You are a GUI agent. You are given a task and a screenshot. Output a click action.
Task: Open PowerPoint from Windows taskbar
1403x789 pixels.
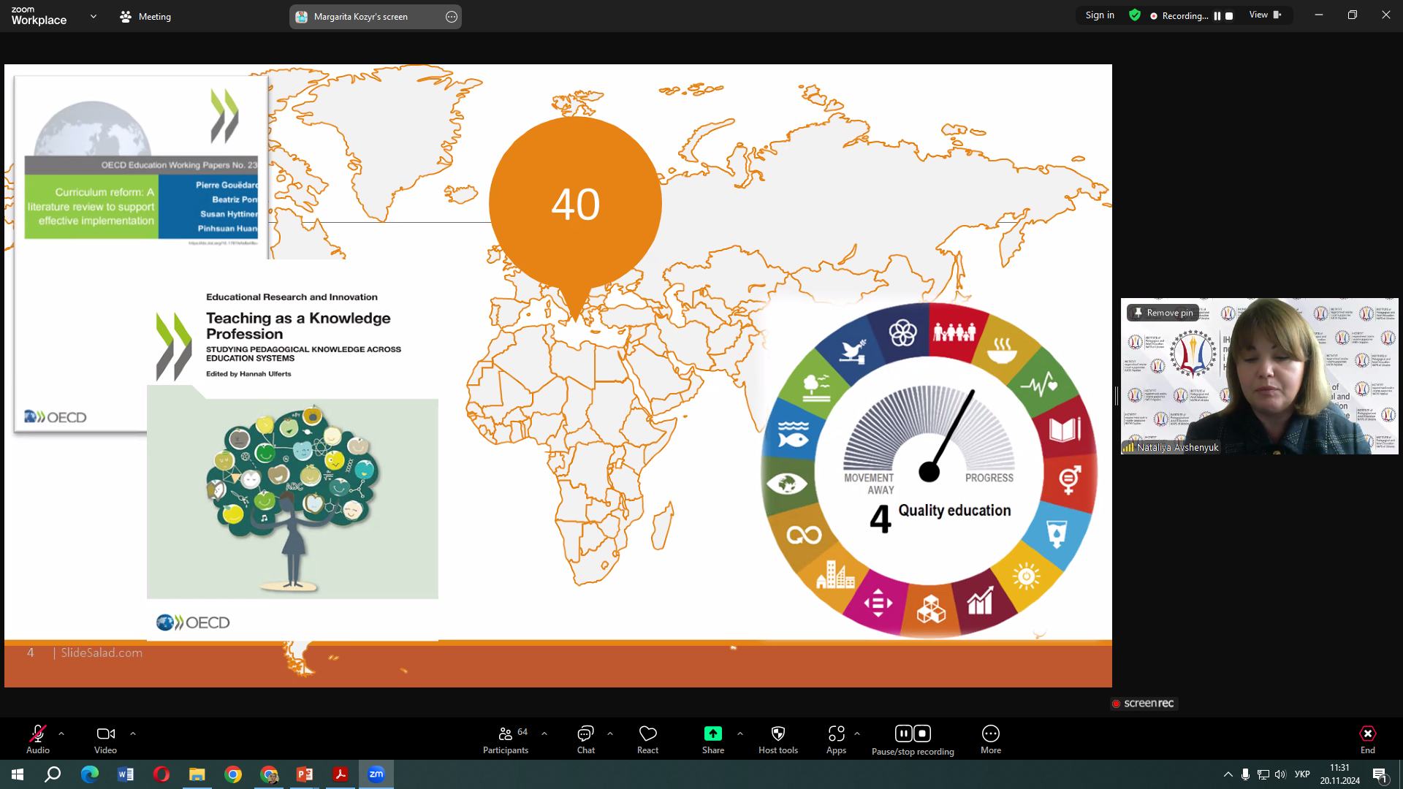[305, 774]
